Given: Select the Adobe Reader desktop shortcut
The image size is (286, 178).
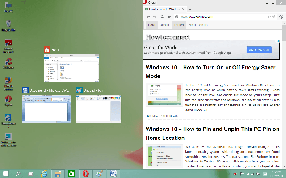Looking at the screenshot, I should click(8, 46).
